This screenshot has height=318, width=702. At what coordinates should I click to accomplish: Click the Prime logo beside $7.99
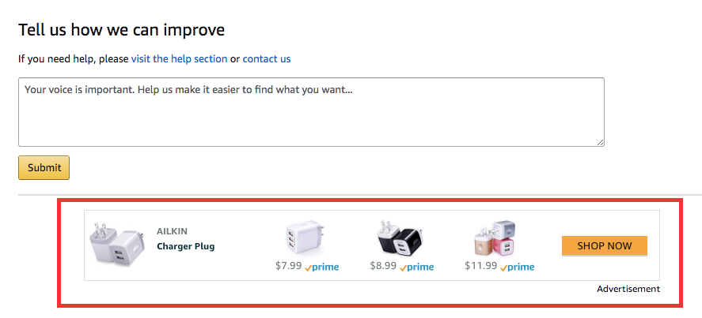322,267
